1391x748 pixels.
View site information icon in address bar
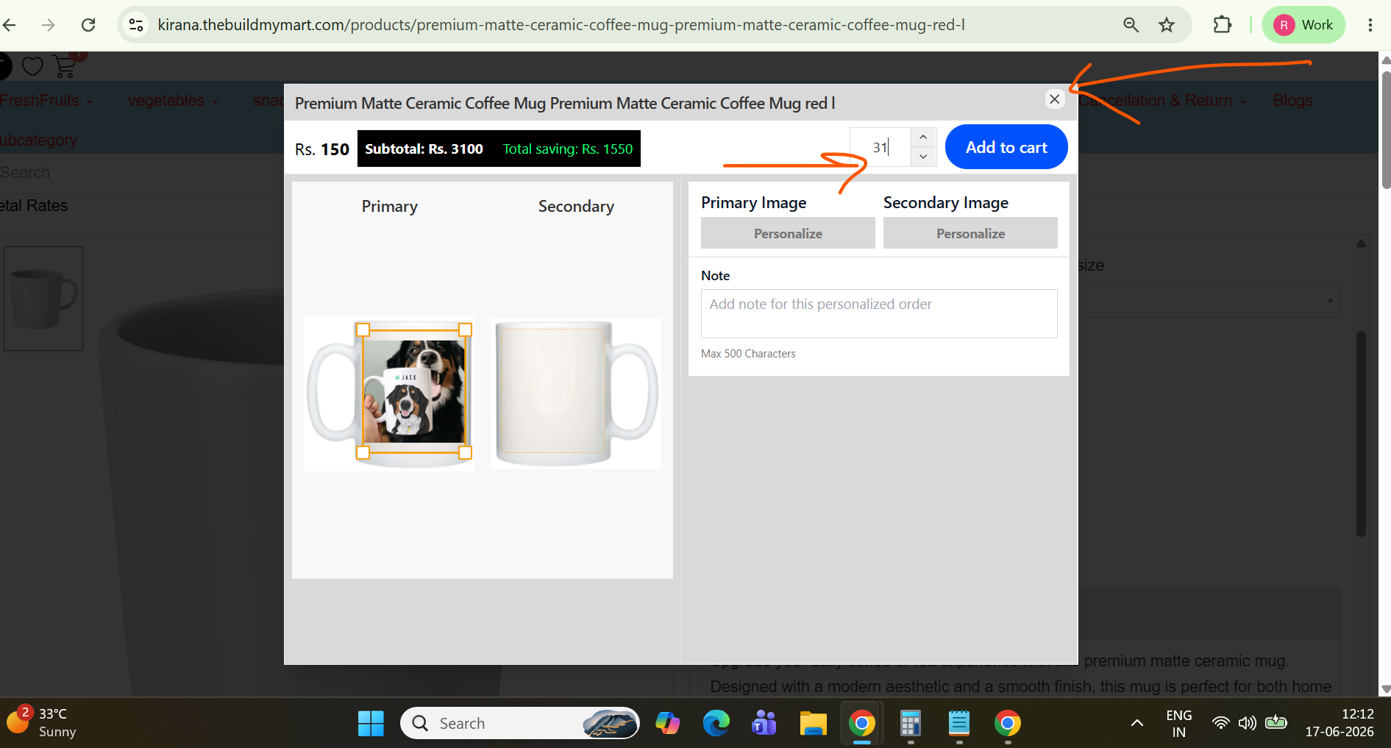click(x=136, y=25)
